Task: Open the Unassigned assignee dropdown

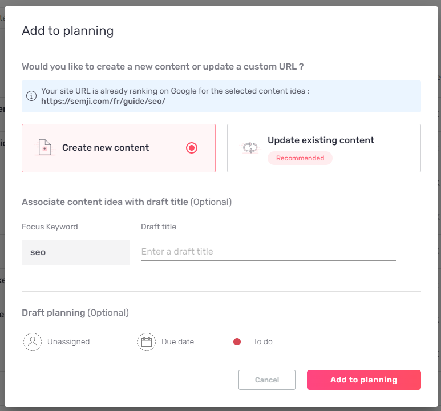Action: tap(56, 342)
